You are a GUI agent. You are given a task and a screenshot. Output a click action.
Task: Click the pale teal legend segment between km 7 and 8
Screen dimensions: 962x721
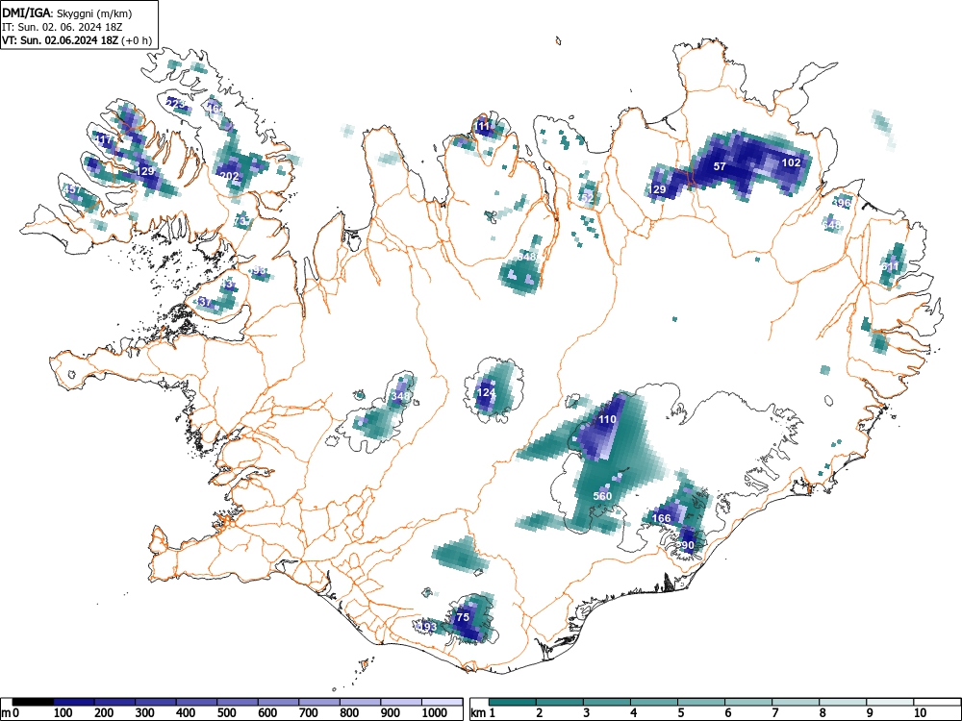796,702
